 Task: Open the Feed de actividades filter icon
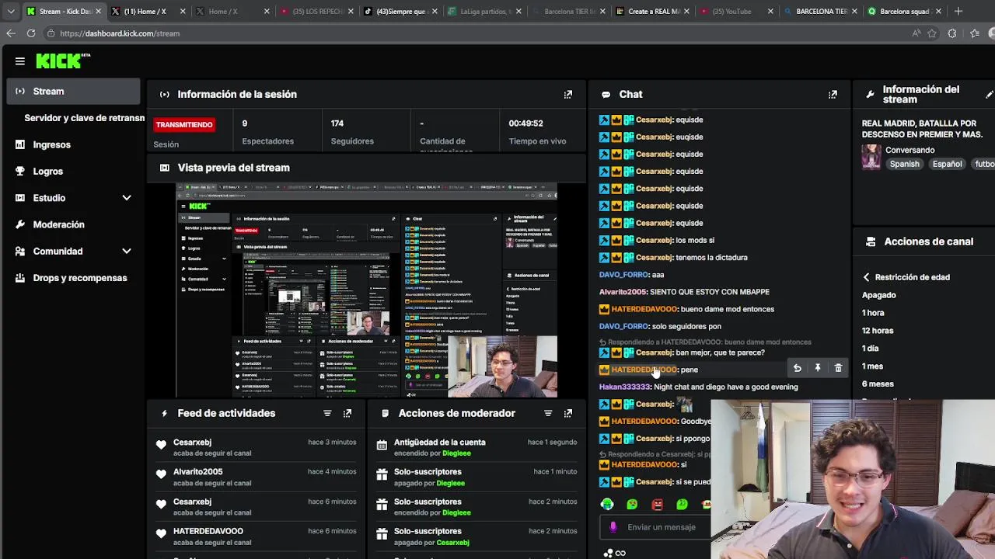click(327, 413)
